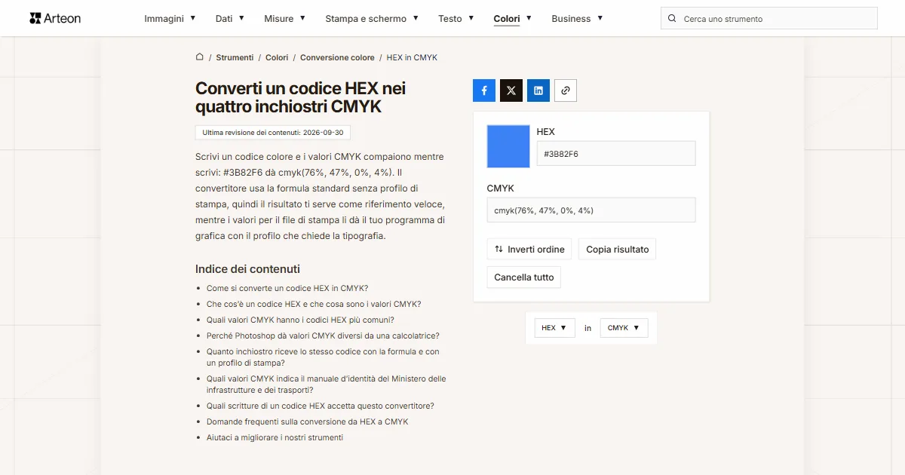Click the 'Indice dei contenuti' heading

[x=247, y=269]
